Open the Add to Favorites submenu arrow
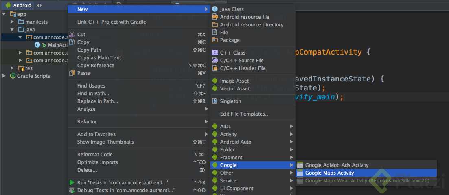449x195 pixels. click(206, 134)
